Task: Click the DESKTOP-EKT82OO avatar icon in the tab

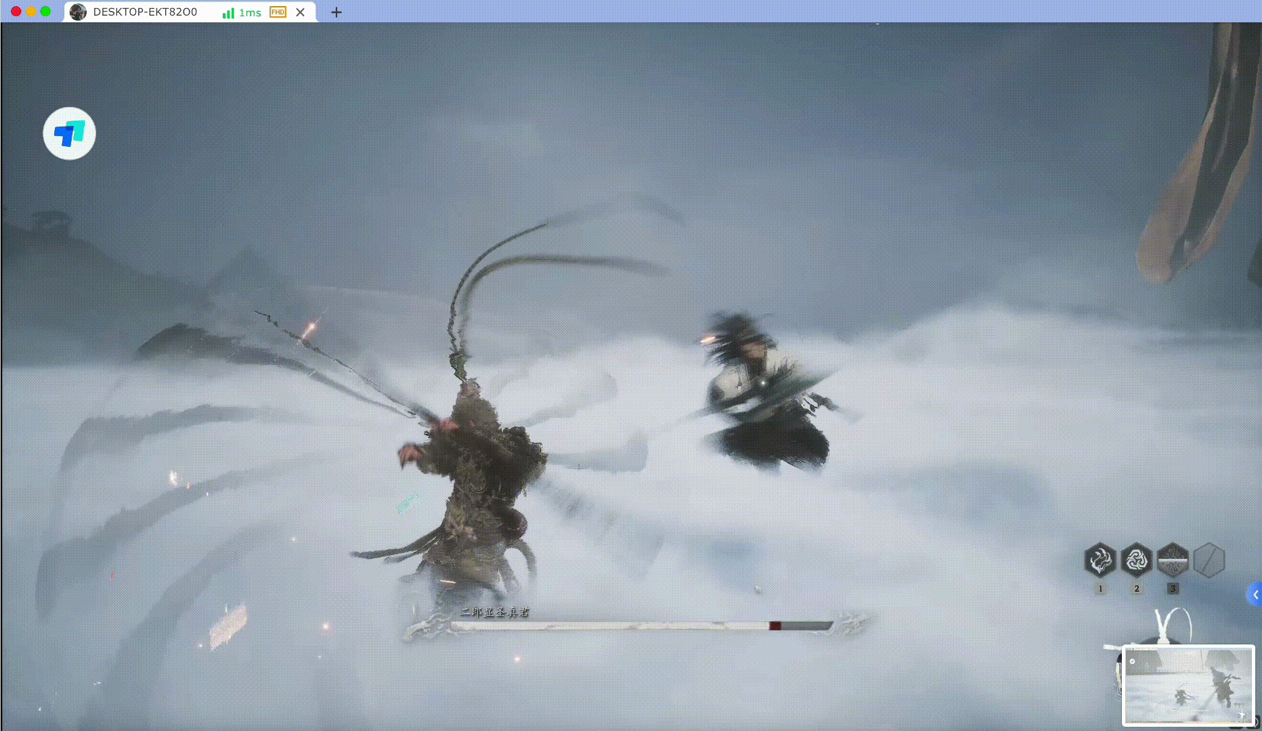Action: tap(78, 12)
